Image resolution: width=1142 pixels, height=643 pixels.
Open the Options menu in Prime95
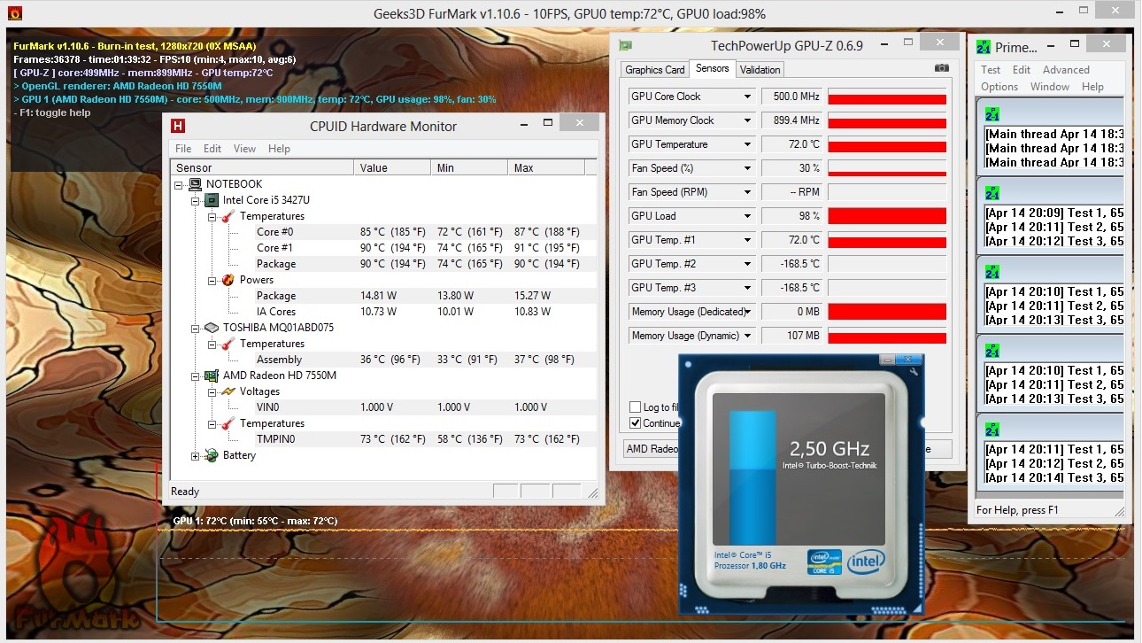click(999, 87)
